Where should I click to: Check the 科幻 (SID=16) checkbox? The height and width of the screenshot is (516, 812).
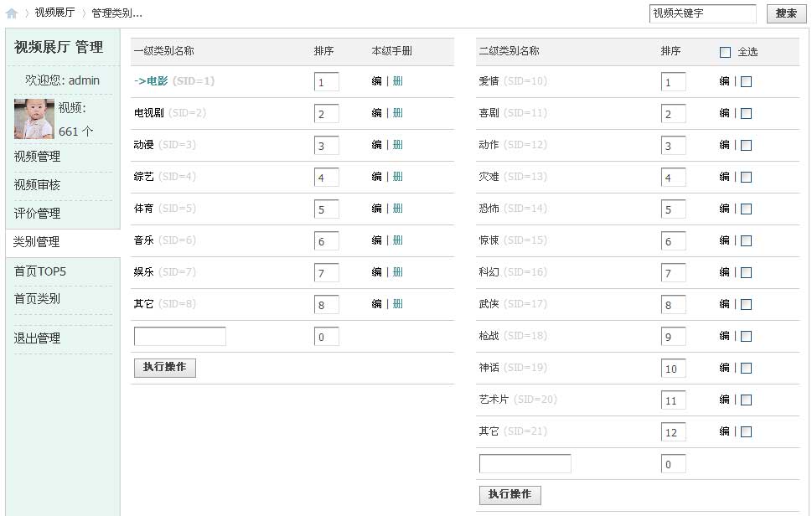click(747, 273)
